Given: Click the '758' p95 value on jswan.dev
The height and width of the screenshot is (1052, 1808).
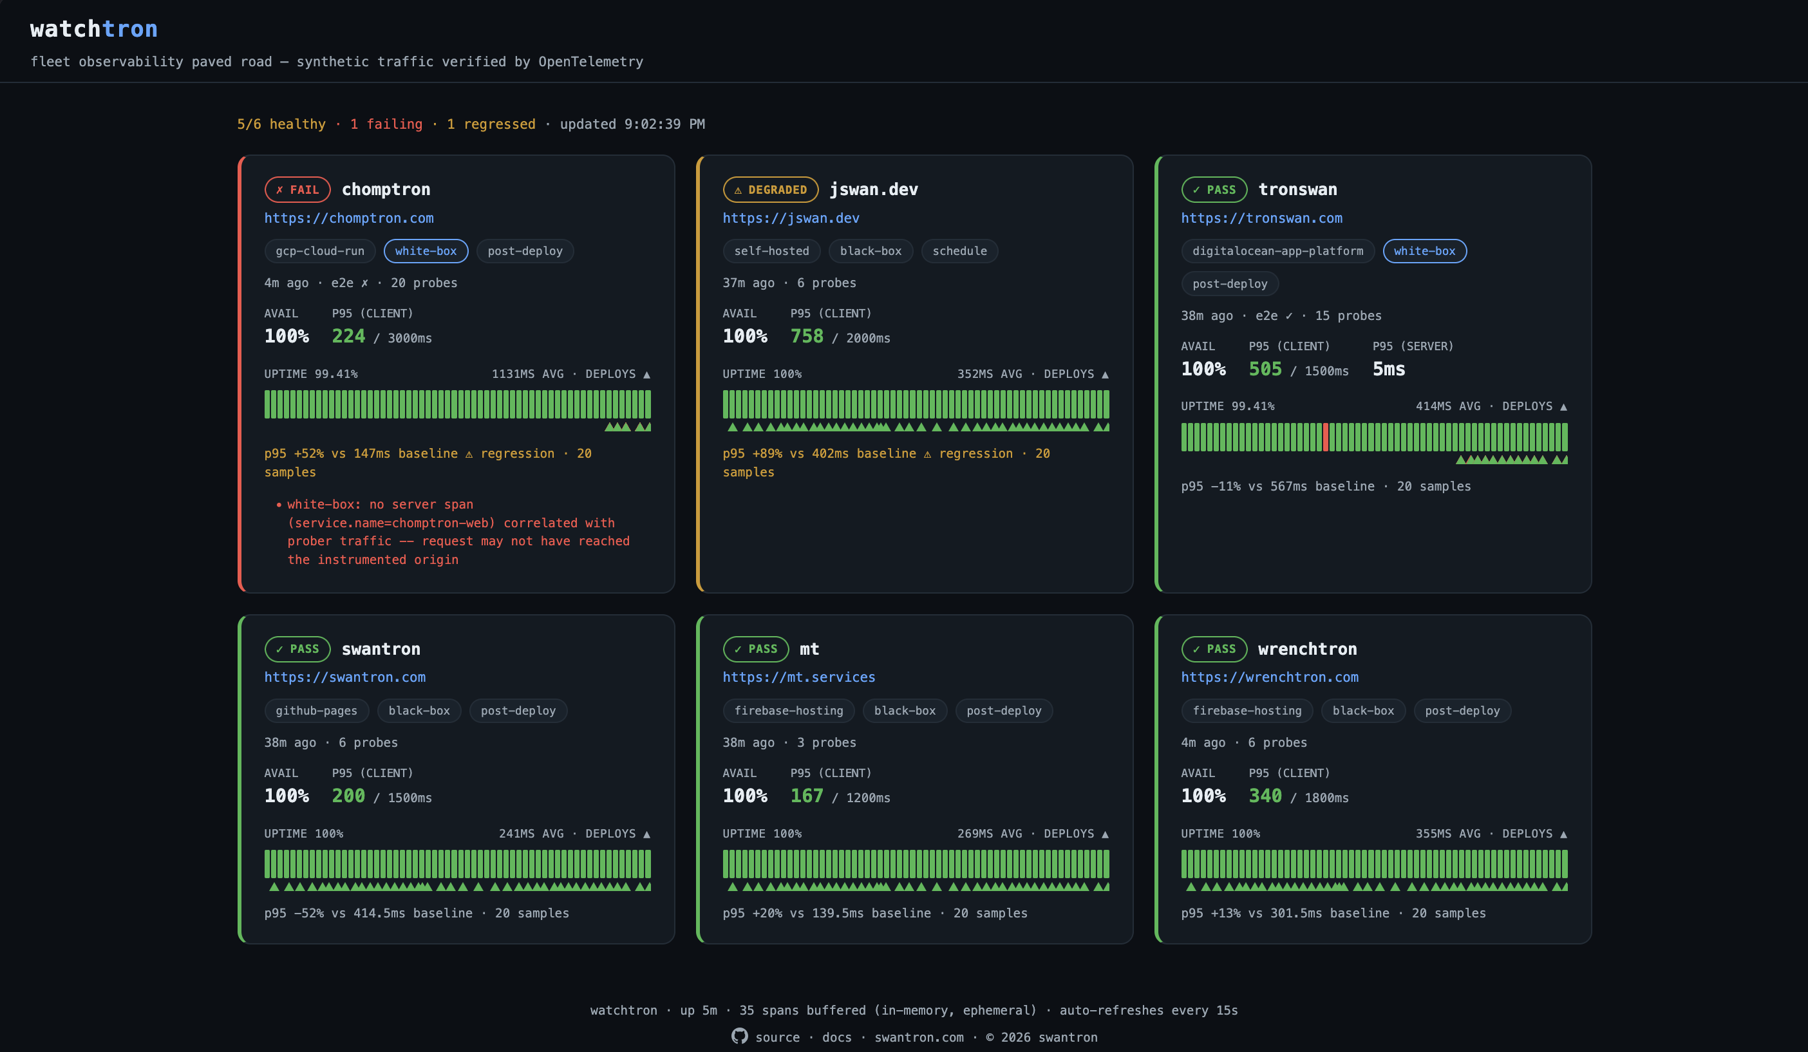Looking at the screenshot, I should pos(806,336).
